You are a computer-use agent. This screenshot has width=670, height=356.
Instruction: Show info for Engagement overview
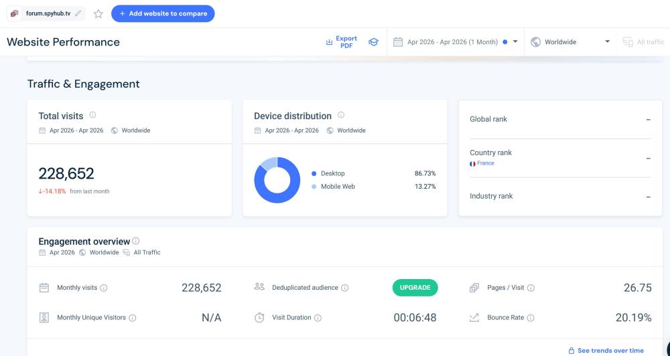click(x=136, y=241)
